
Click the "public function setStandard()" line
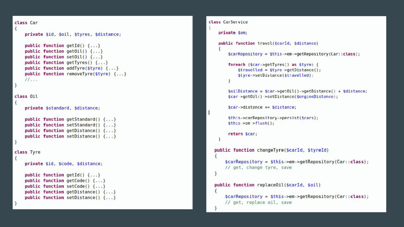[70, 125]
